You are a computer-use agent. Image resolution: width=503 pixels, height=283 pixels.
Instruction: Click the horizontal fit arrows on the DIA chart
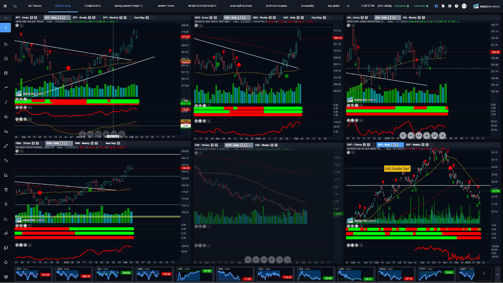419,136
